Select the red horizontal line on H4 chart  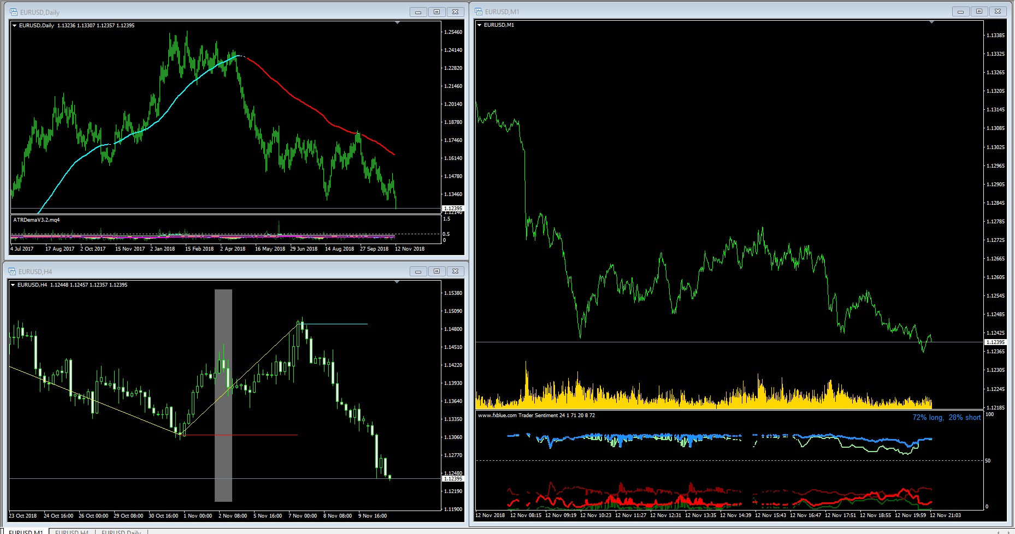240,435
